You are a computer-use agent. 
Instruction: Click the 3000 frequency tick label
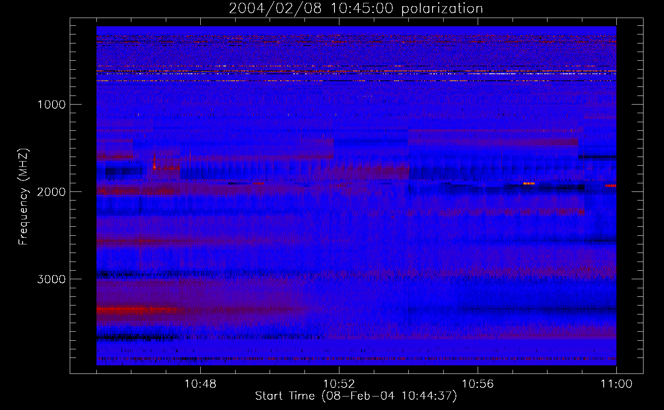(51, 279)
